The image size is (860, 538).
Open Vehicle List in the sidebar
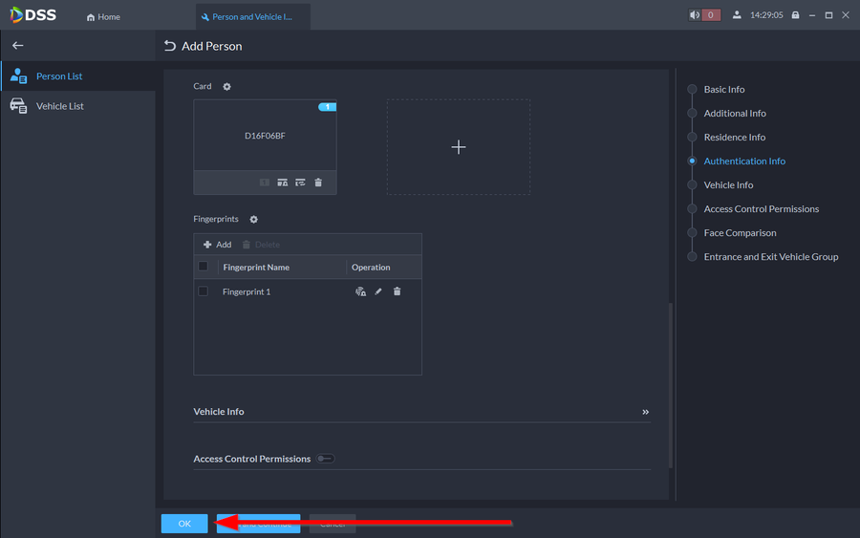(59, 106)
